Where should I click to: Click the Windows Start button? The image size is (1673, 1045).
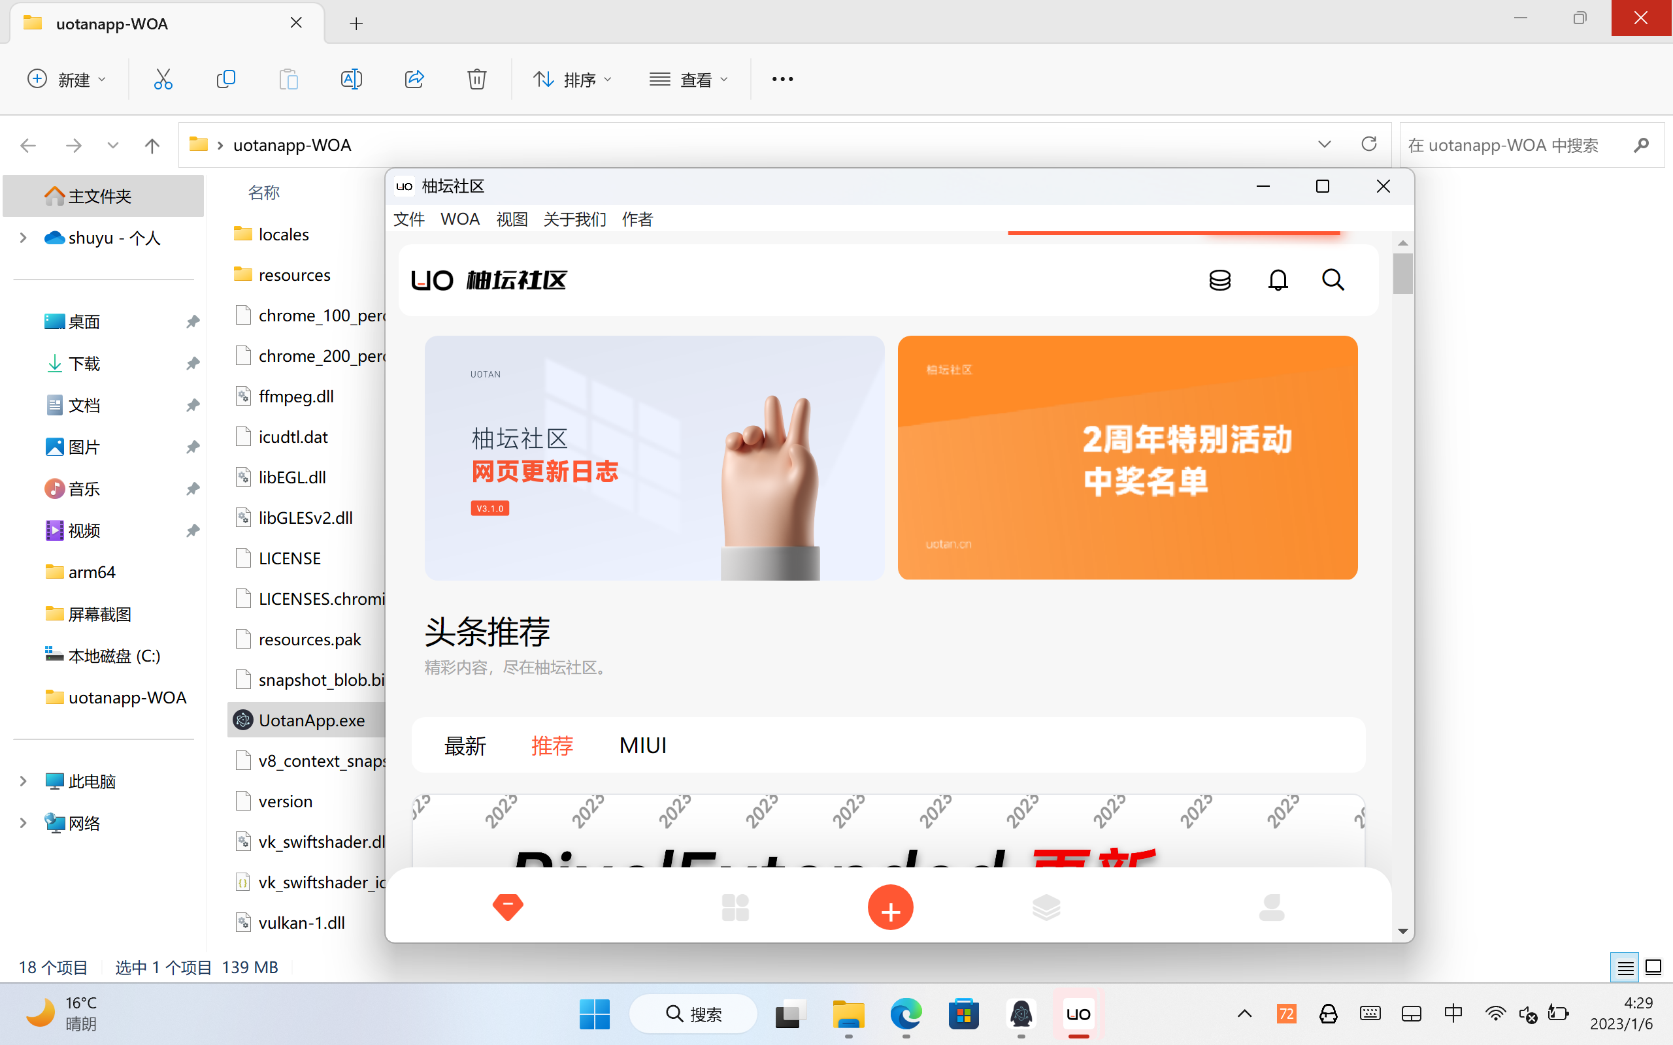[x=595, y=1014]
